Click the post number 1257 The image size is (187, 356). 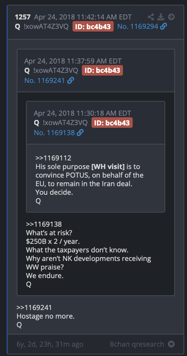[x=23, y=17]
